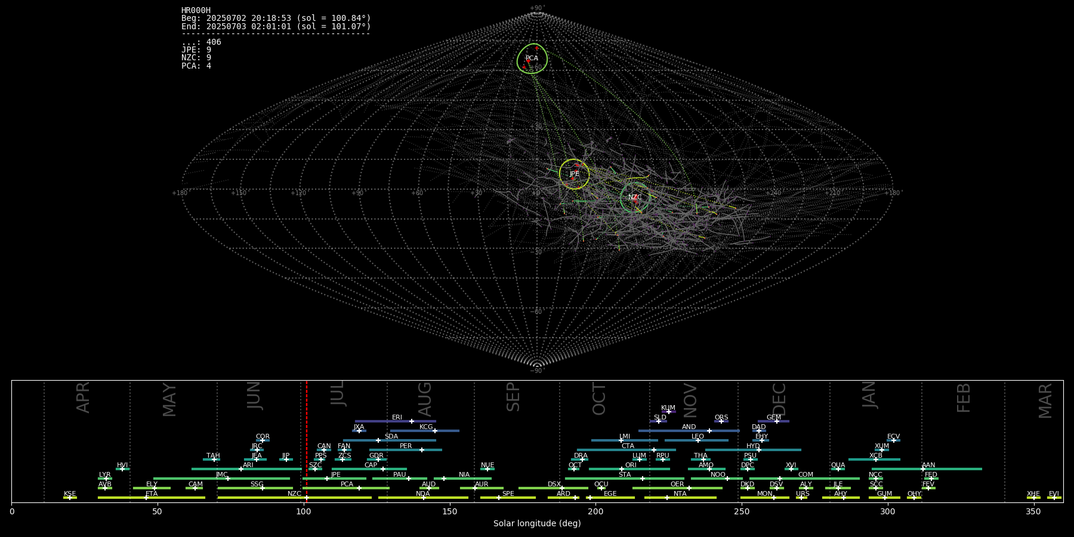Select the NUE shower label in timeline
Screen dimensions: 1074x537
click(x=487, y=465)
